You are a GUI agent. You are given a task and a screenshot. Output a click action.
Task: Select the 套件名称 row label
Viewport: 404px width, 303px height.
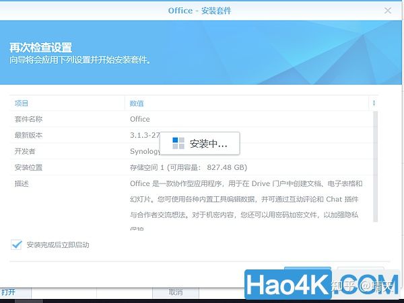(x=28, y=119)
